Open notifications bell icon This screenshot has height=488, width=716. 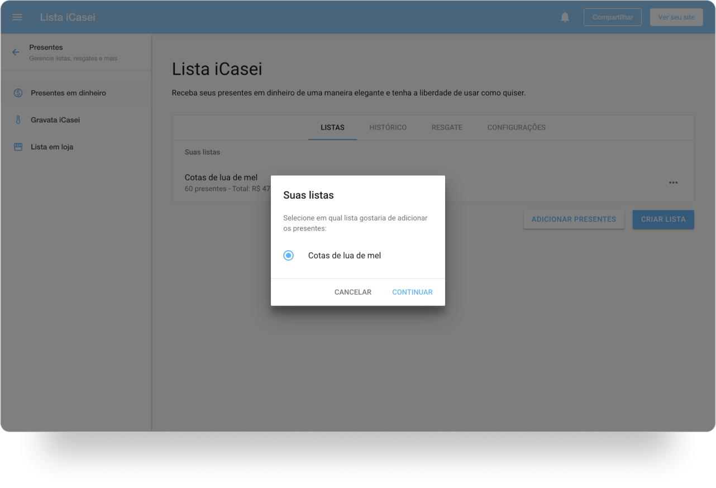pos(565,17)
